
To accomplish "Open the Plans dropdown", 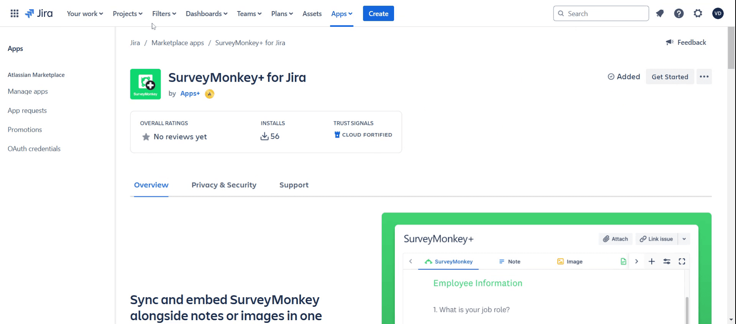I will [x=282, y=13].
